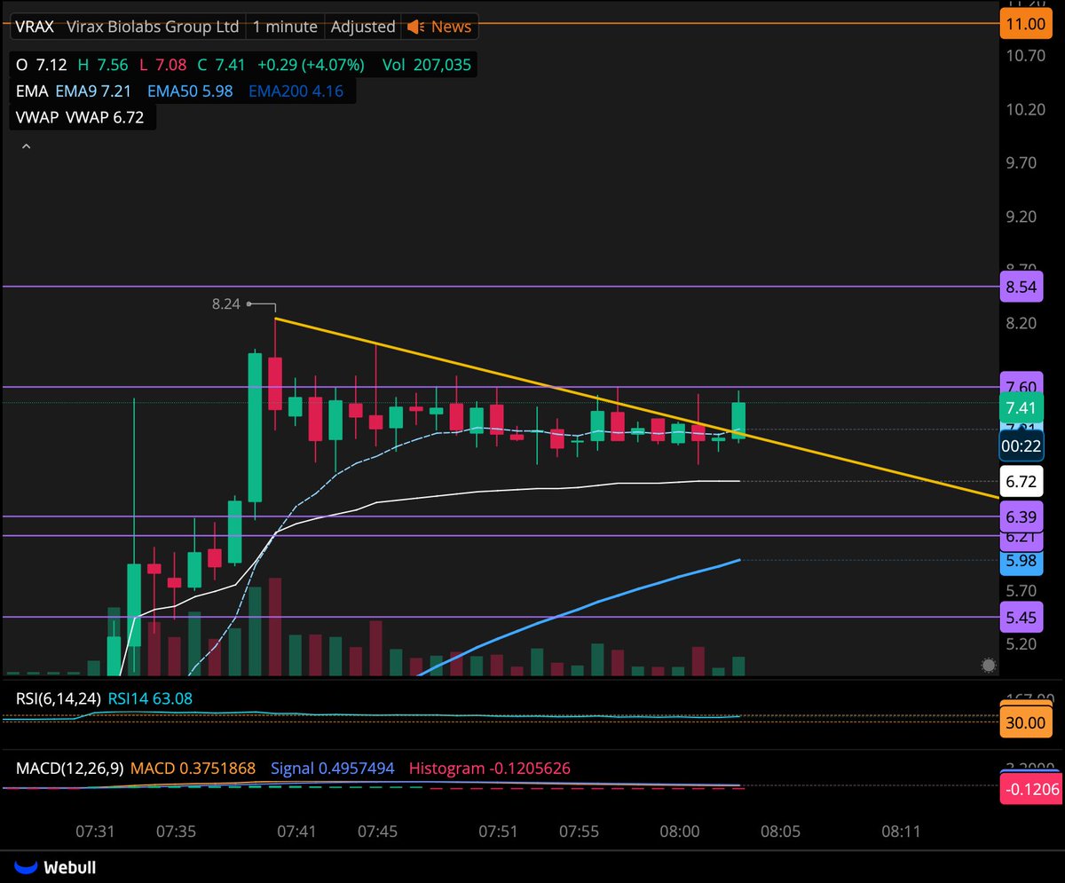The image size is (1065, 883).
Task: Select the yellow descending trendline
Action: pyautogui.click(x=635, y=407)
